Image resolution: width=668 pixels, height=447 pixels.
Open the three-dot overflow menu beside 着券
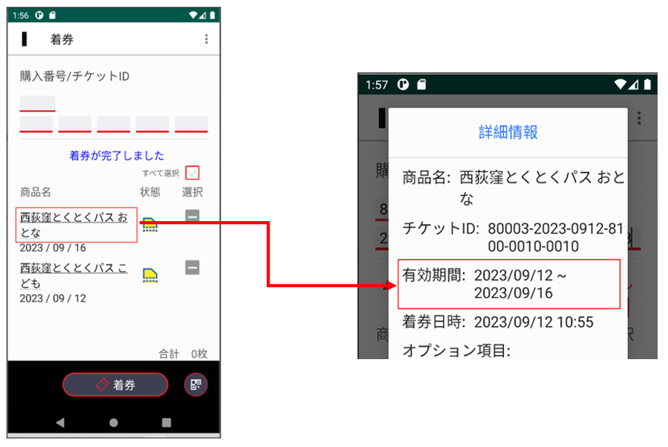(x=206, y=39)
